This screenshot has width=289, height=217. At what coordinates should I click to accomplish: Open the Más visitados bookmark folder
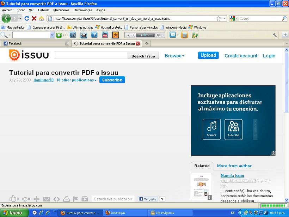(13, 27)
